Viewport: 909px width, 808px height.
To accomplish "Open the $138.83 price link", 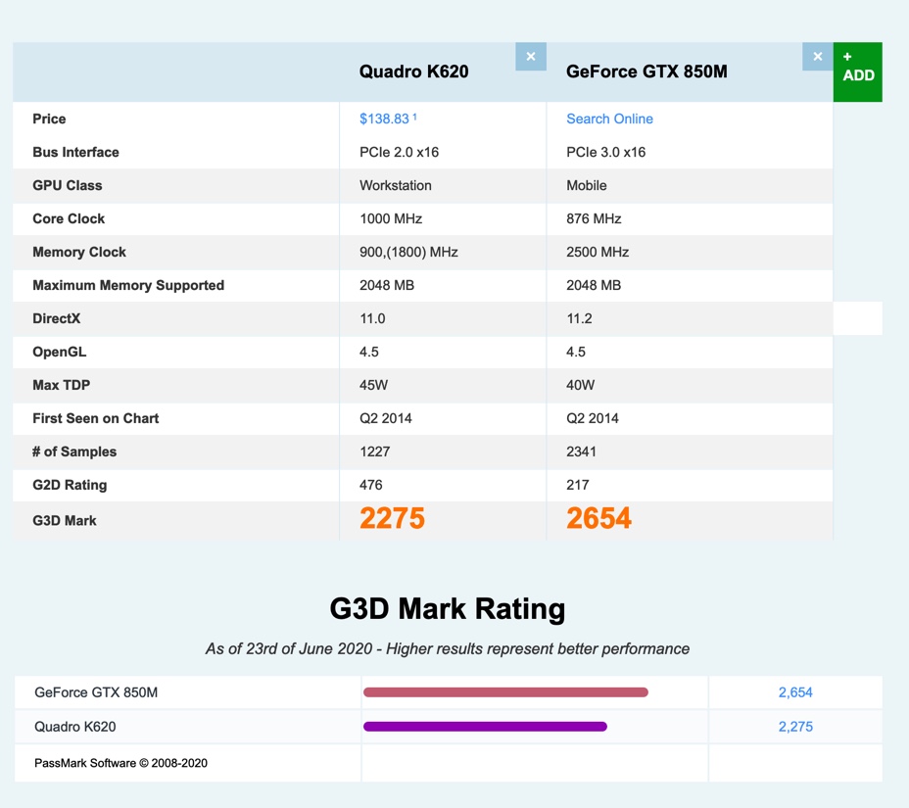I will [388, 119].
